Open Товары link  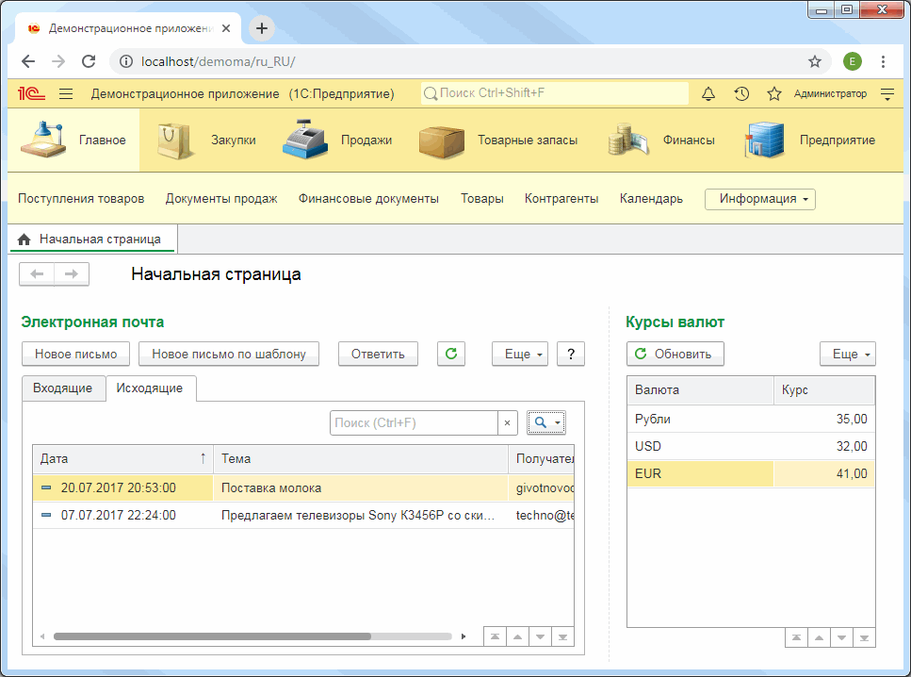tap(482, 199)
